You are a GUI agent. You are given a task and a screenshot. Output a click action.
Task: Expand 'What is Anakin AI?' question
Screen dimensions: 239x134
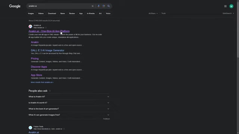coord(69,97)
